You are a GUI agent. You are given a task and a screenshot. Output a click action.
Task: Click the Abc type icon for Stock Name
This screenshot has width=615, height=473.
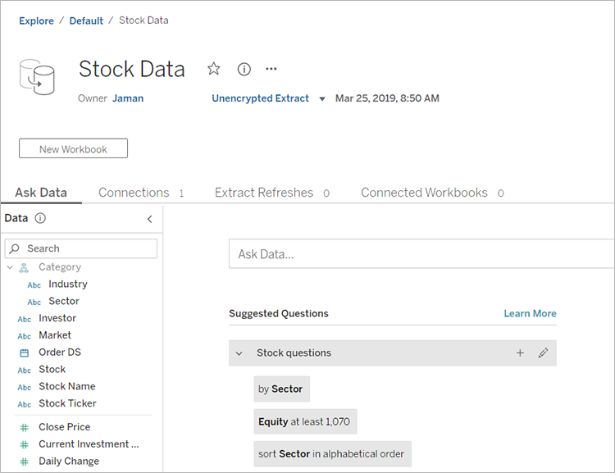(25, 388)
